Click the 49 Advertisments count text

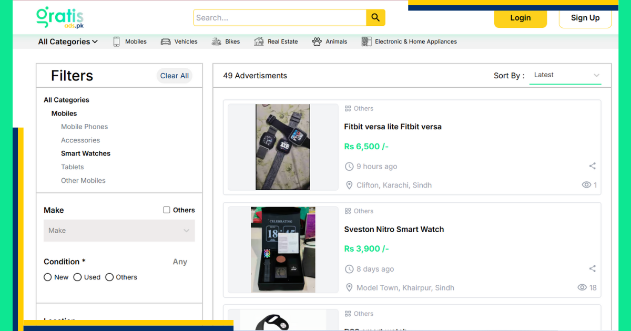click(x=255, y=76)
